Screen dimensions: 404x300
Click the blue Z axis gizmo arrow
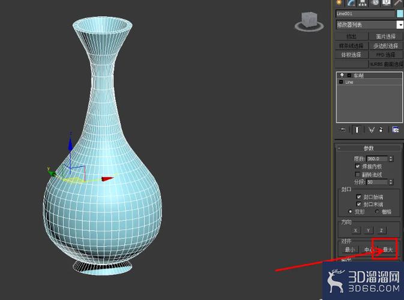tap(70, 144)
